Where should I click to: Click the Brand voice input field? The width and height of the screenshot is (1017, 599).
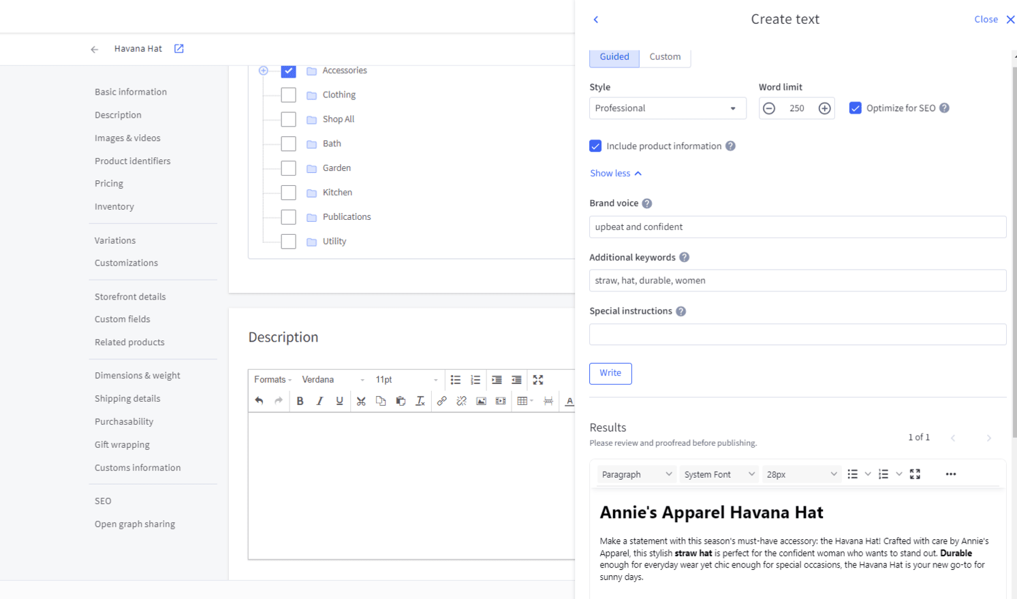click(798, 227)
